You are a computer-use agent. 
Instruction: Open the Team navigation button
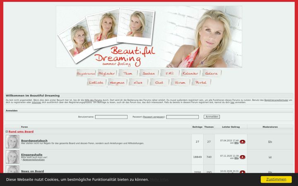point(128,73)
